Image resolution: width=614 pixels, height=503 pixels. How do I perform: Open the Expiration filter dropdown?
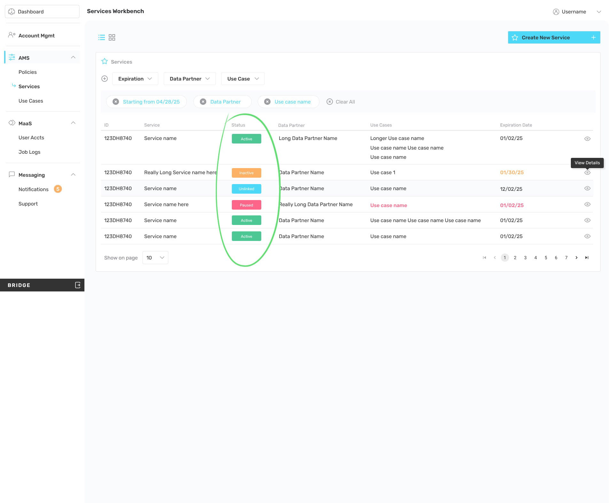pyautogui.click(x=135, y=79)
